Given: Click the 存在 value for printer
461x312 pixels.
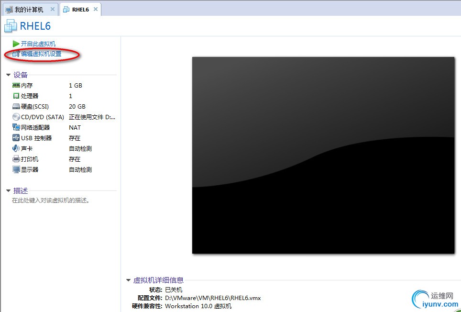Looking at the screenshot, I should click(75, 159).
